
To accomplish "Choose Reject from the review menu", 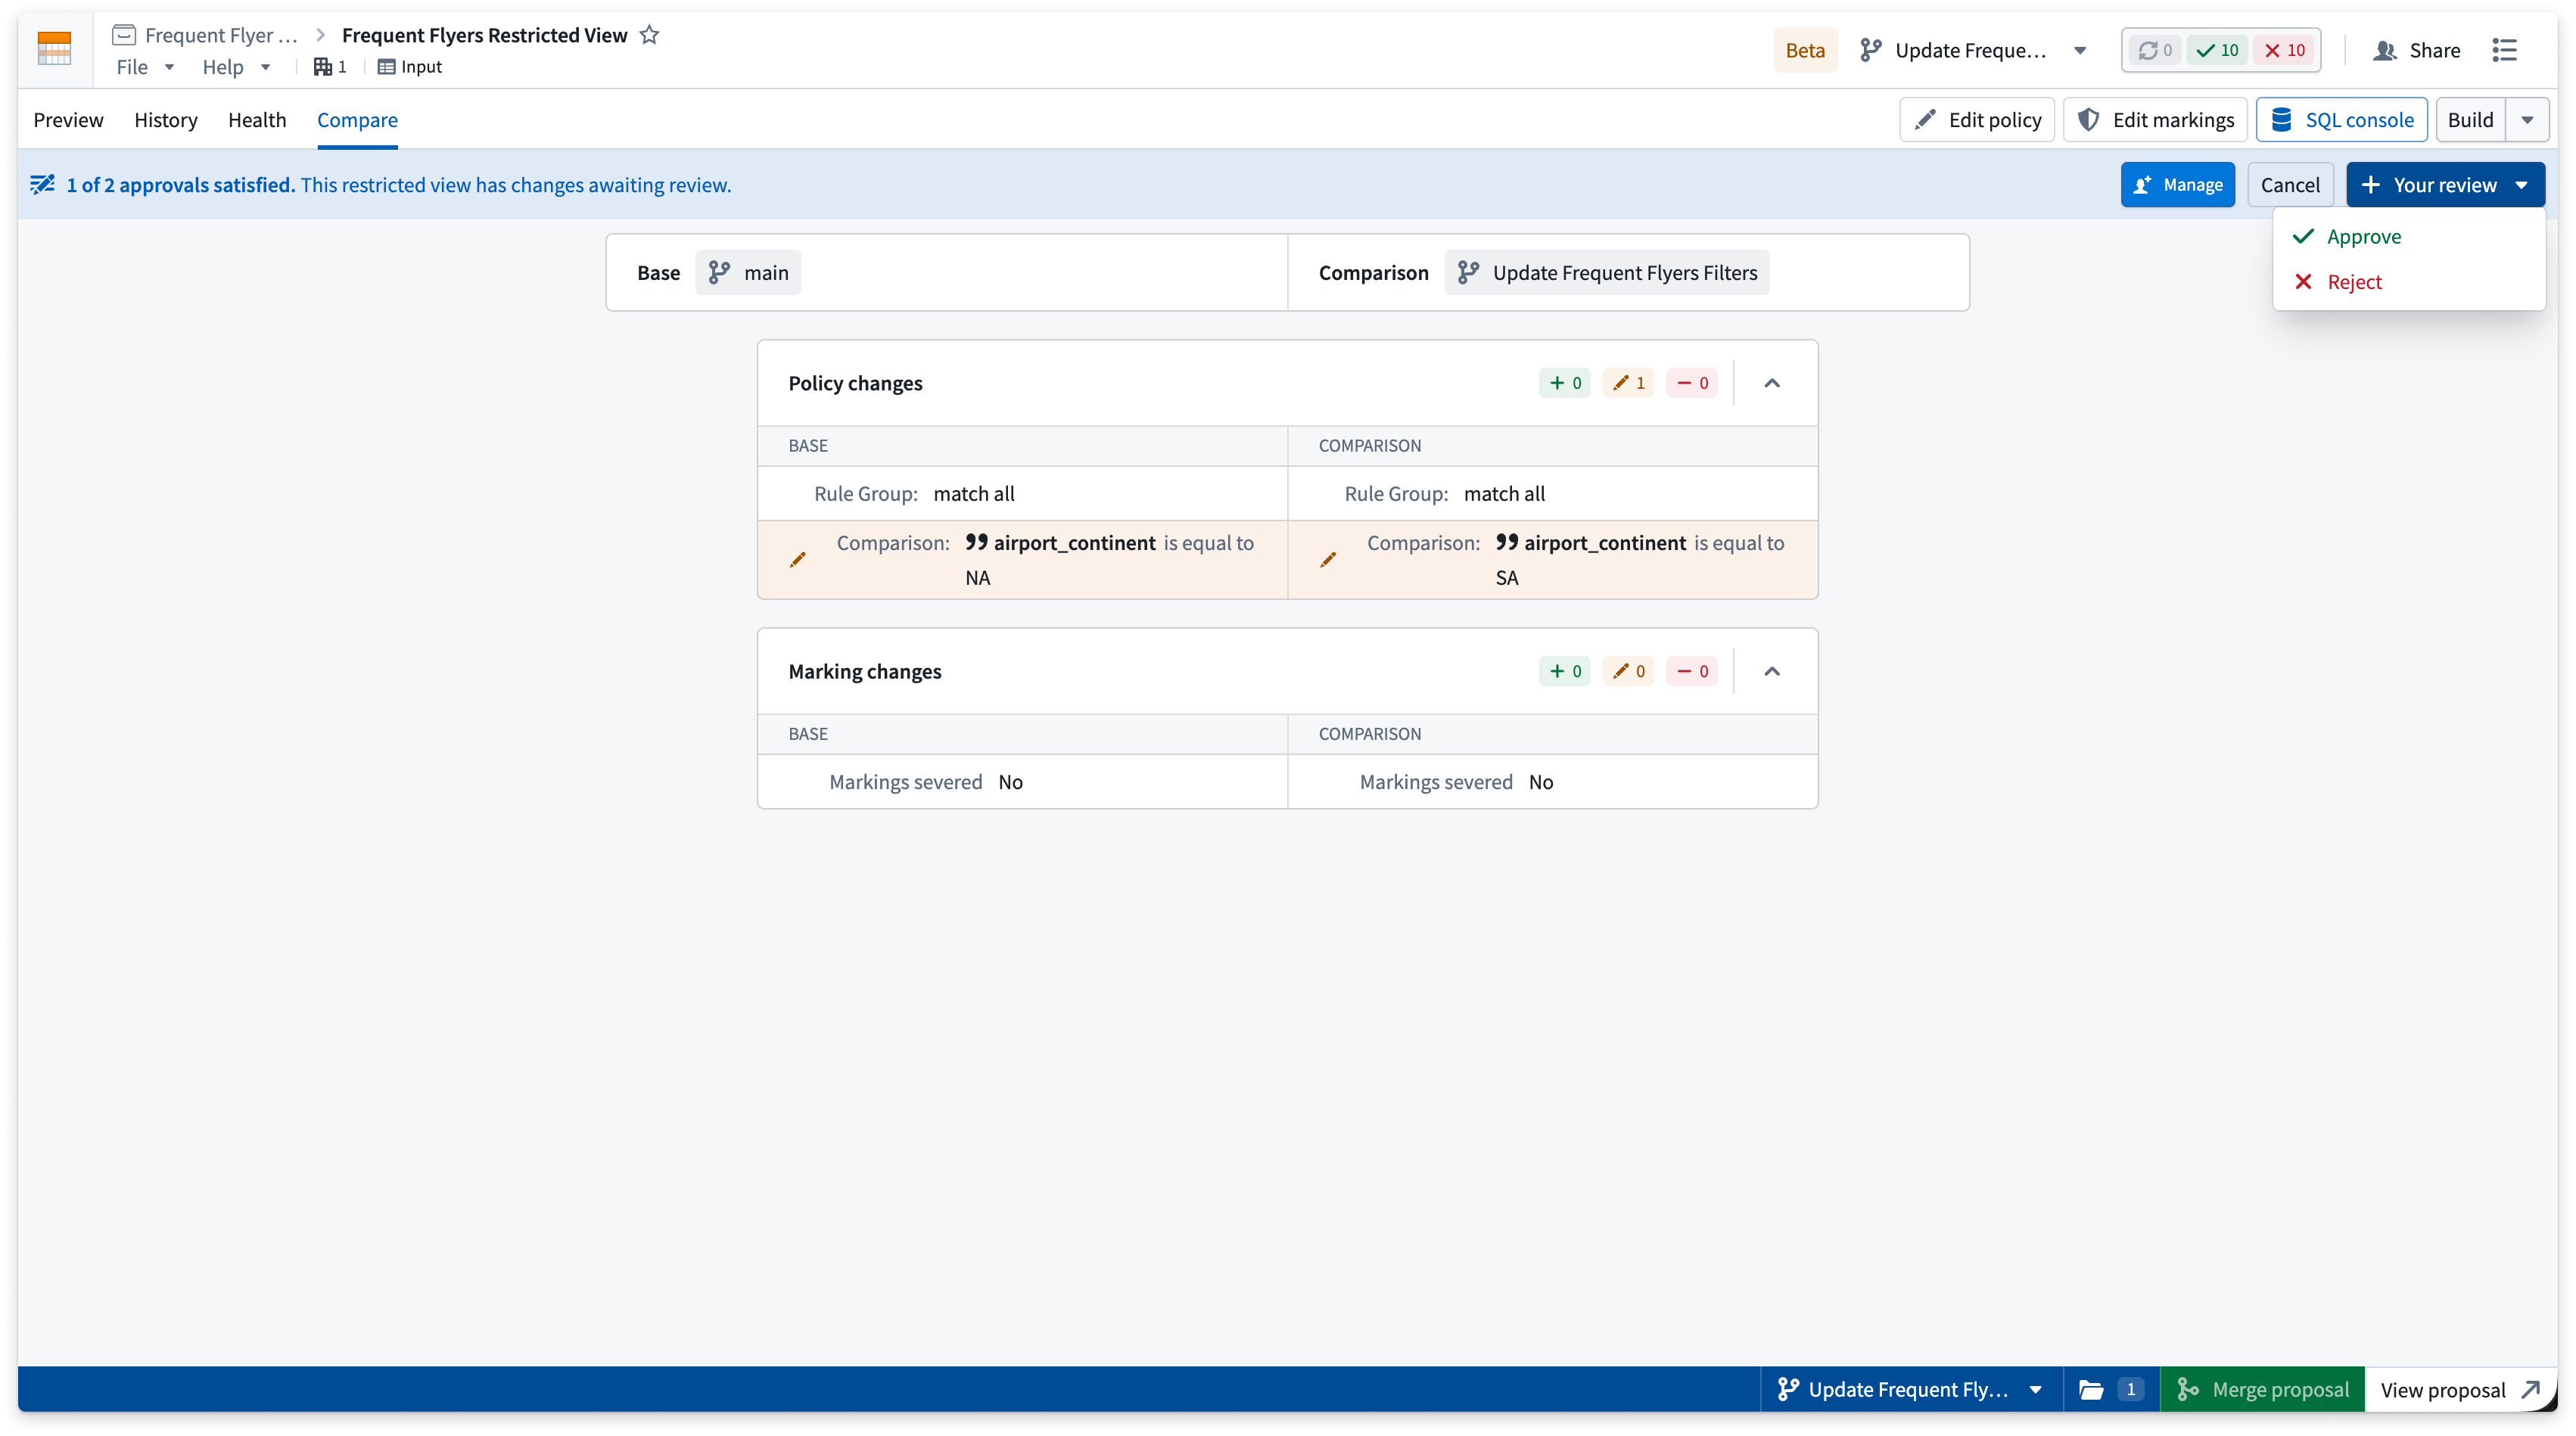I will click(x=2408, y=282).
